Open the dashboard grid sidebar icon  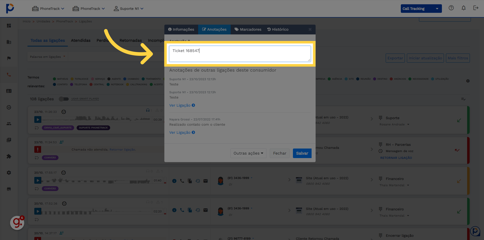tap(9, 26)
